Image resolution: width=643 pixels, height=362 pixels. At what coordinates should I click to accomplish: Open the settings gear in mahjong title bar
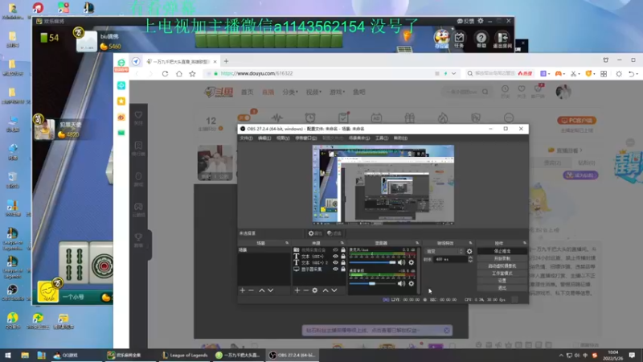(x=481, y=21)
